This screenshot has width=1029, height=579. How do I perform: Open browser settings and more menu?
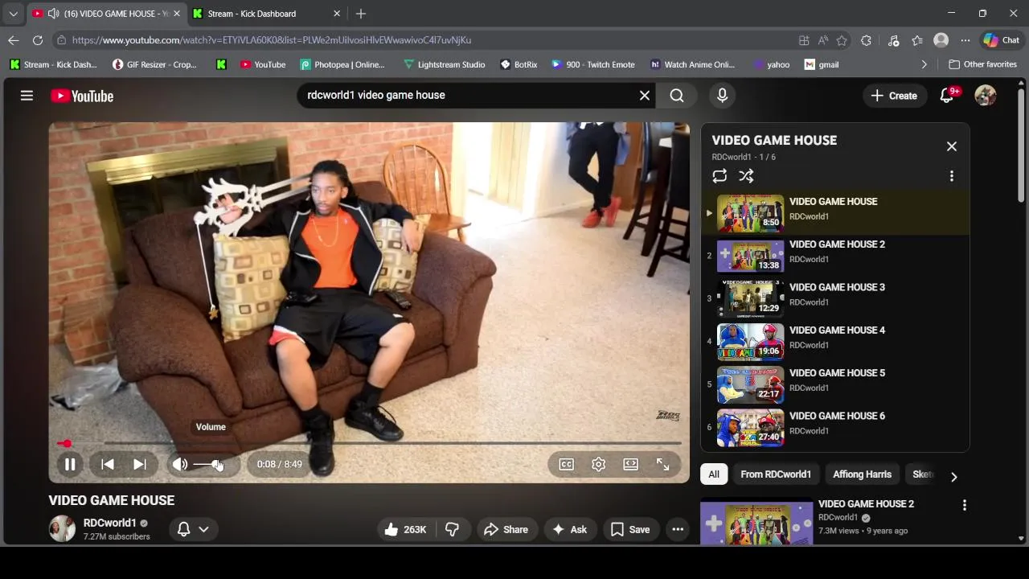coord(965,40)
